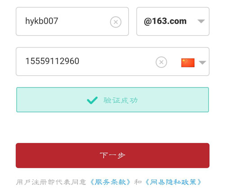
Task: Click the word 和 between the links
Action: coord(138,182)
